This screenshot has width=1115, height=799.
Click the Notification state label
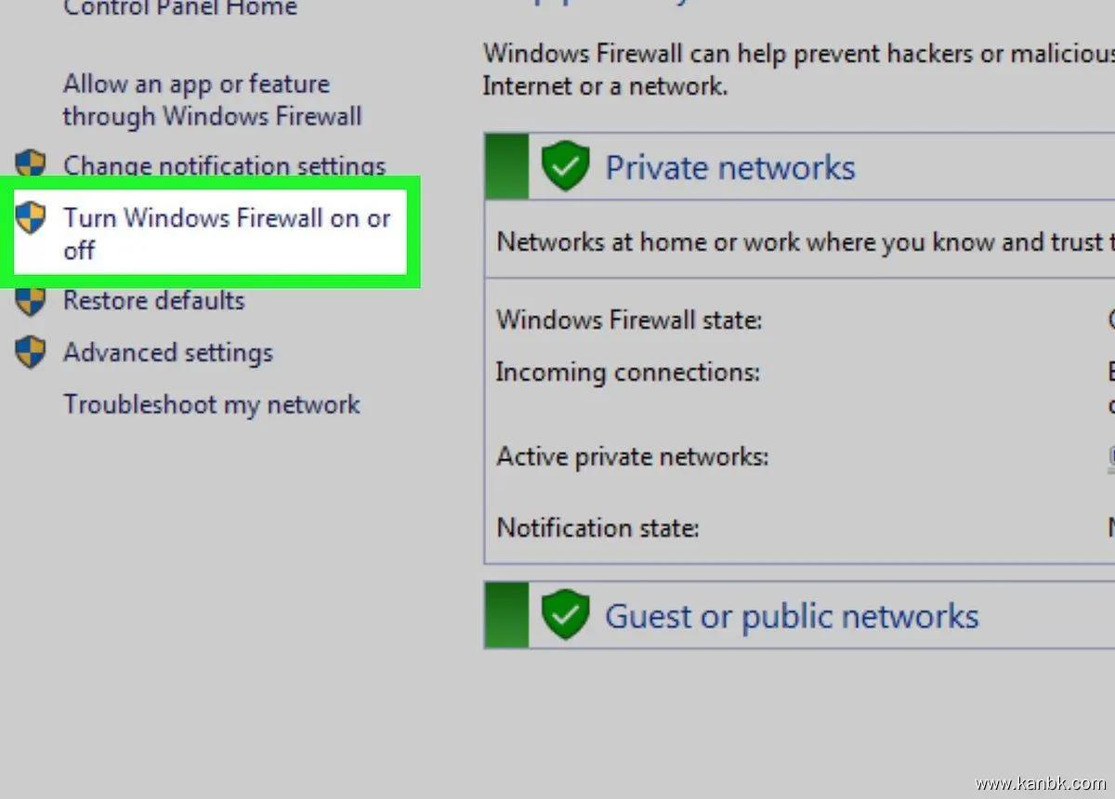(x=598, y=528)
